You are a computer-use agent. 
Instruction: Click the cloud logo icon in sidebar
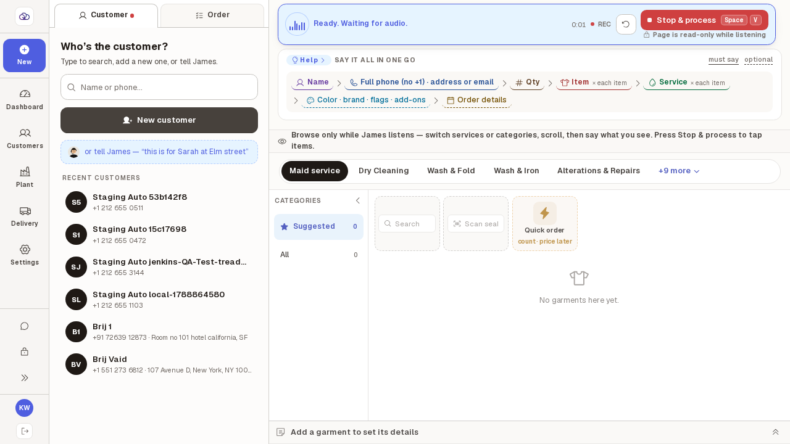pos(24,16)
